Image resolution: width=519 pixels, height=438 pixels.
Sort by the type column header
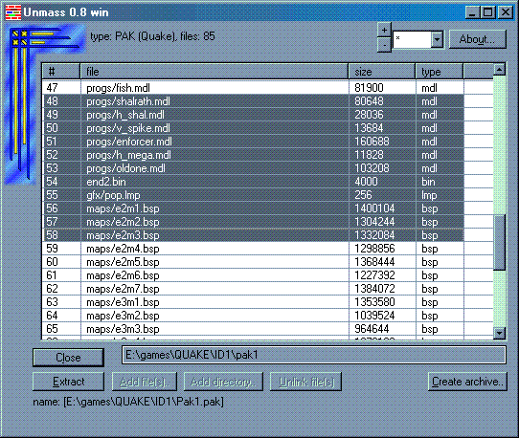click(440, 72)
